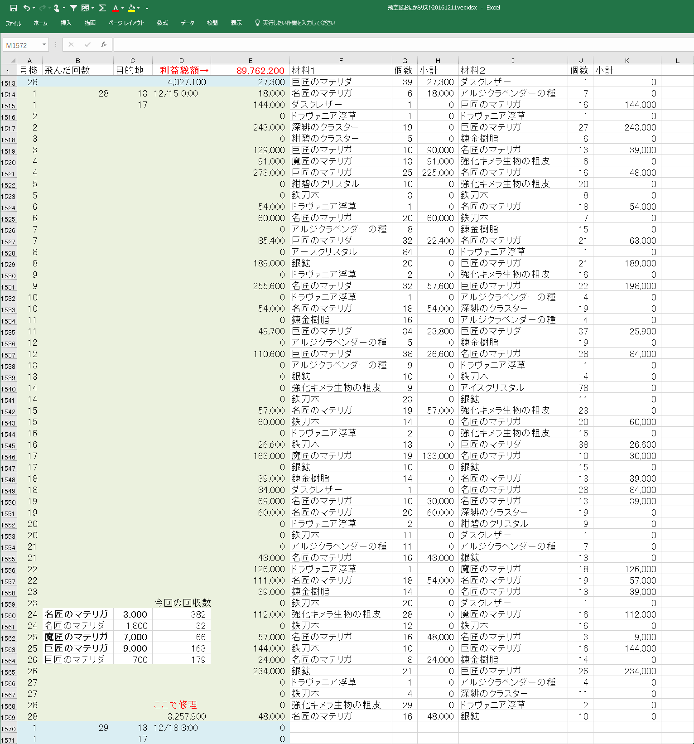Click the Filter funnel icon
Image resolution: width=694 pixels, height=744 pixels.
point(73,8)
